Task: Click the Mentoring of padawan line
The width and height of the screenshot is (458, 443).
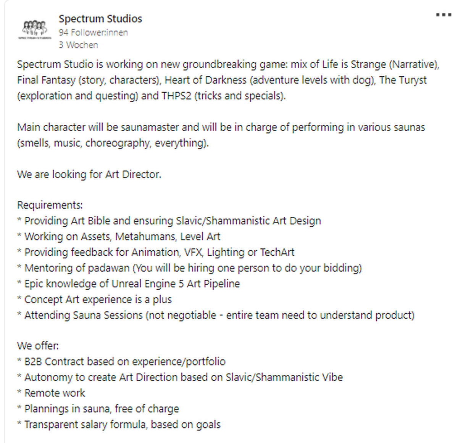Action: point(189,268)
